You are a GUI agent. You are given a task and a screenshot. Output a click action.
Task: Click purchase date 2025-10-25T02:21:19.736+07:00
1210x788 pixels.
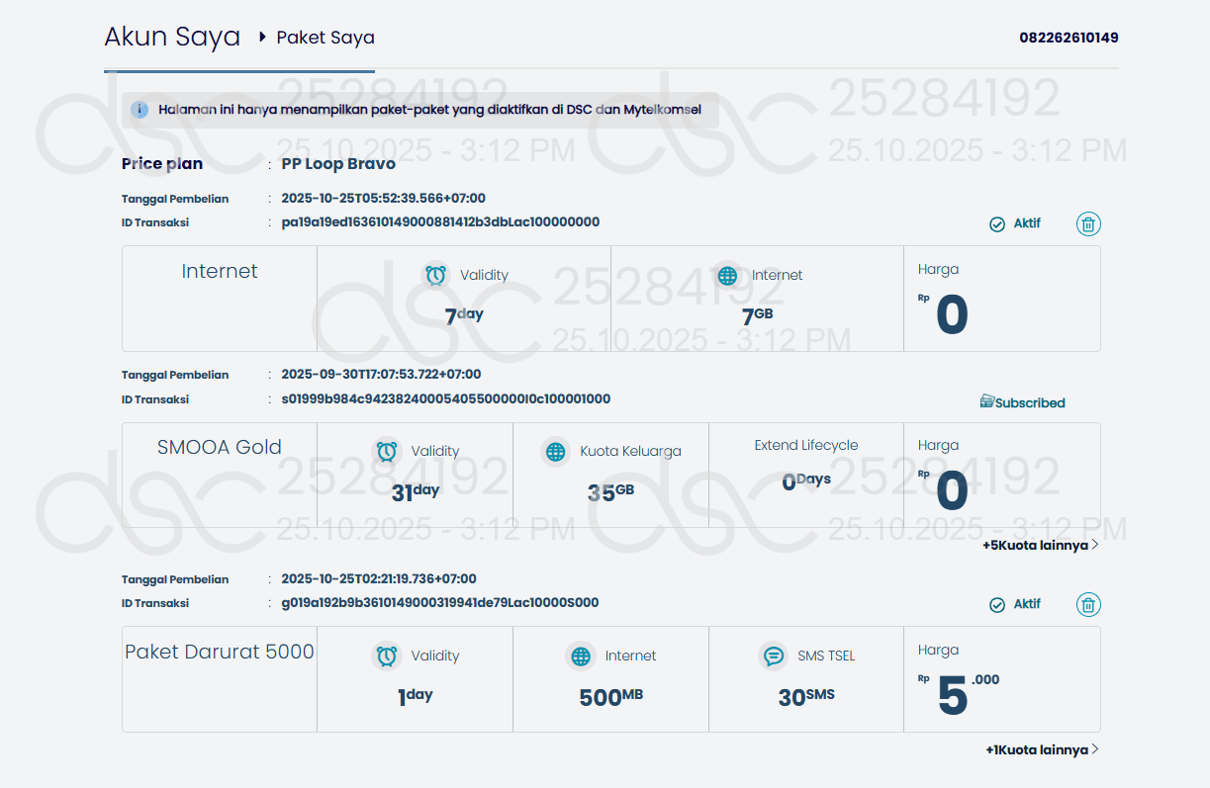379,579
